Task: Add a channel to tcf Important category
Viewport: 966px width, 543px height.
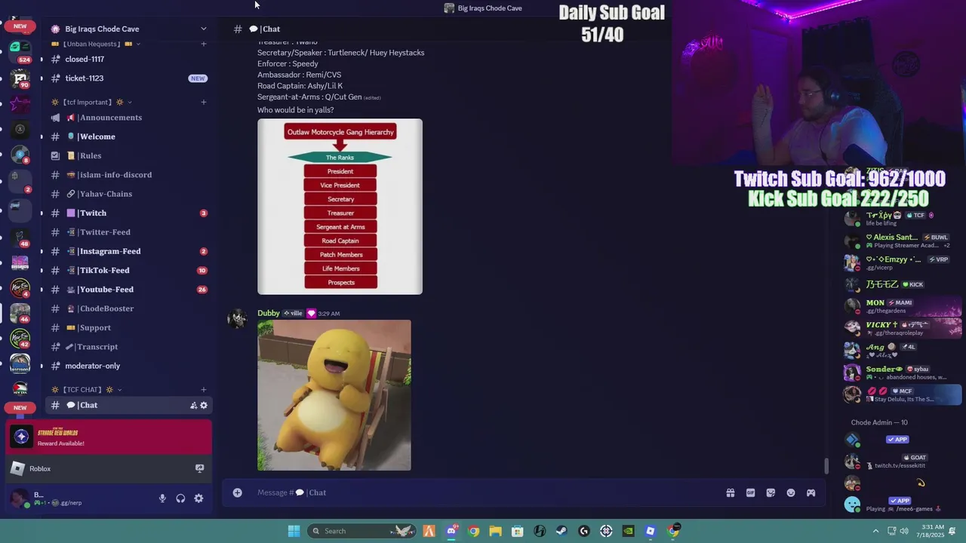Action: point(204,102)
